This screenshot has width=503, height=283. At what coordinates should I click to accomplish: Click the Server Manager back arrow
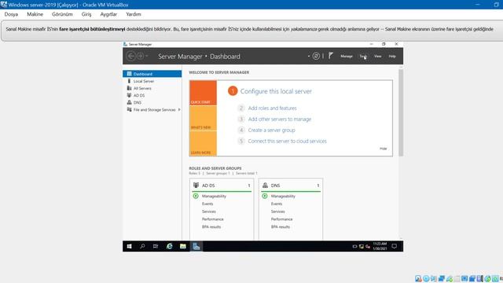[131, 56]
